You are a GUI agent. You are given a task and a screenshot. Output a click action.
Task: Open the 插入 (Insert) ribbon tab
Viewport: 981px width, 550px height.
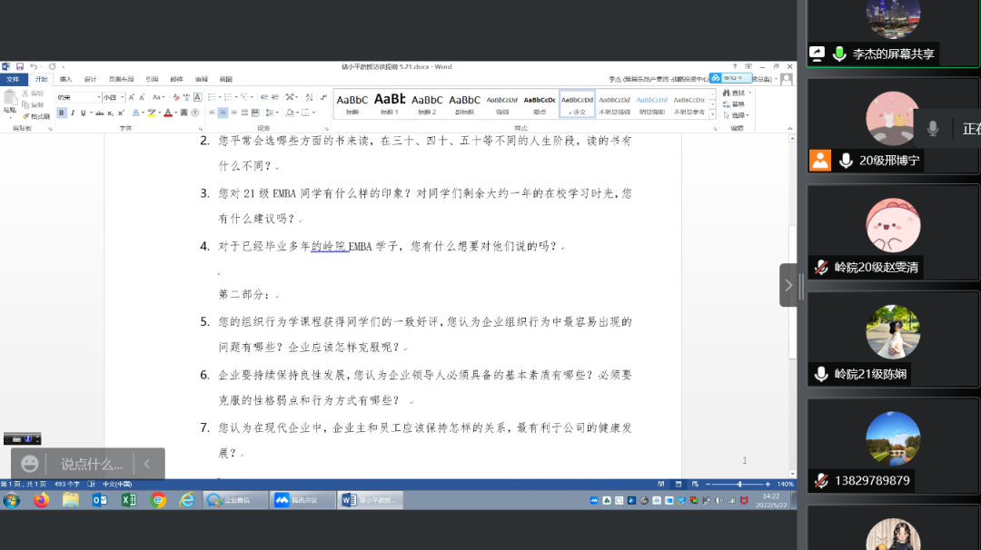pos(65,79)
